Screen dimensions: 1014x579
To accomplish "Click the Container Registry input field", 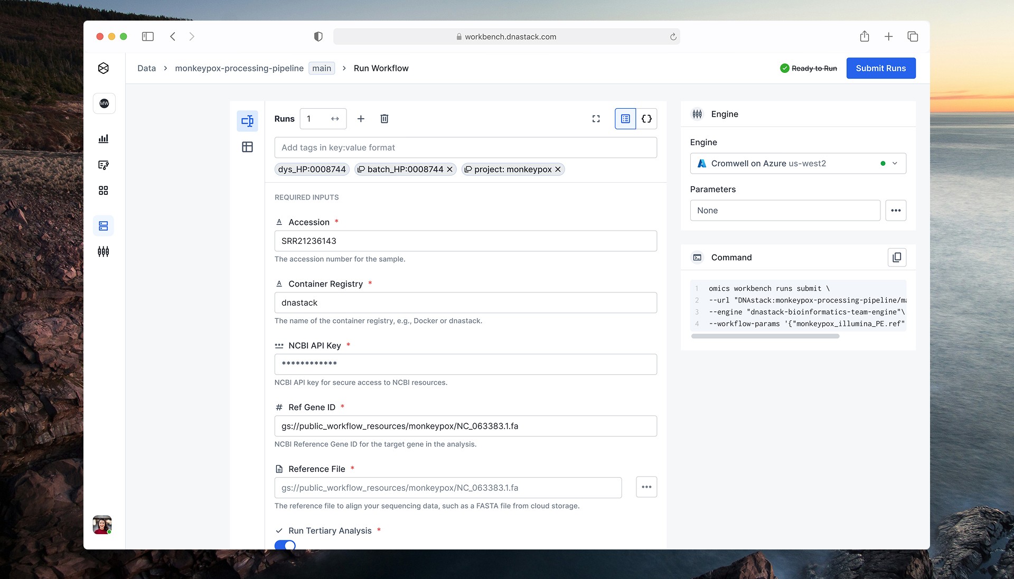I will click(466, 303).
